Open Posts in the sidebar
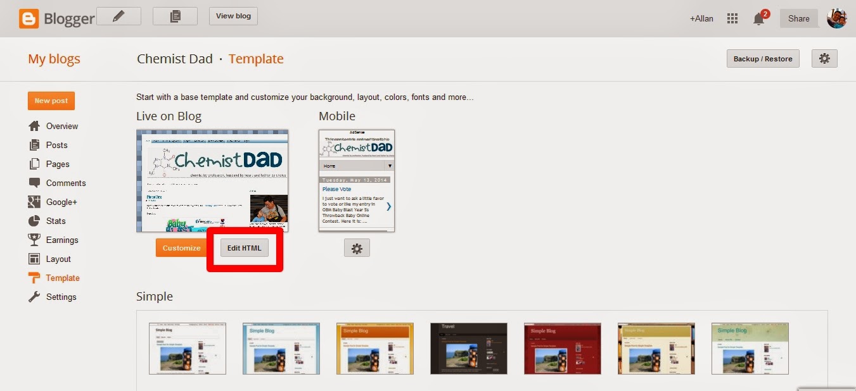Image resolution: width=856 pixels, height=391 pixels. pyautogui.click(x=57, y=145)
